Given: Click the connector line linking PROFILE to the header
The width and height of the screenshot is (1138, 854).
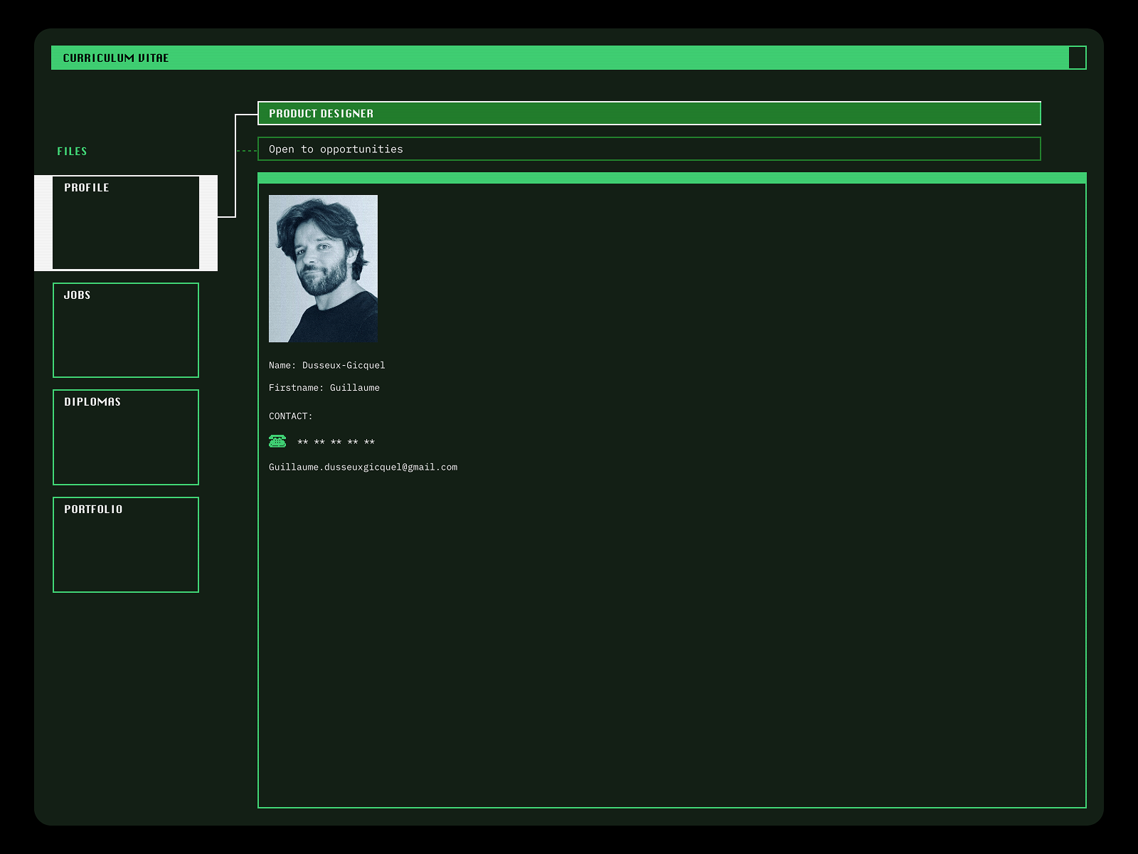Looking at the screenshot, I should click(235, 164).
